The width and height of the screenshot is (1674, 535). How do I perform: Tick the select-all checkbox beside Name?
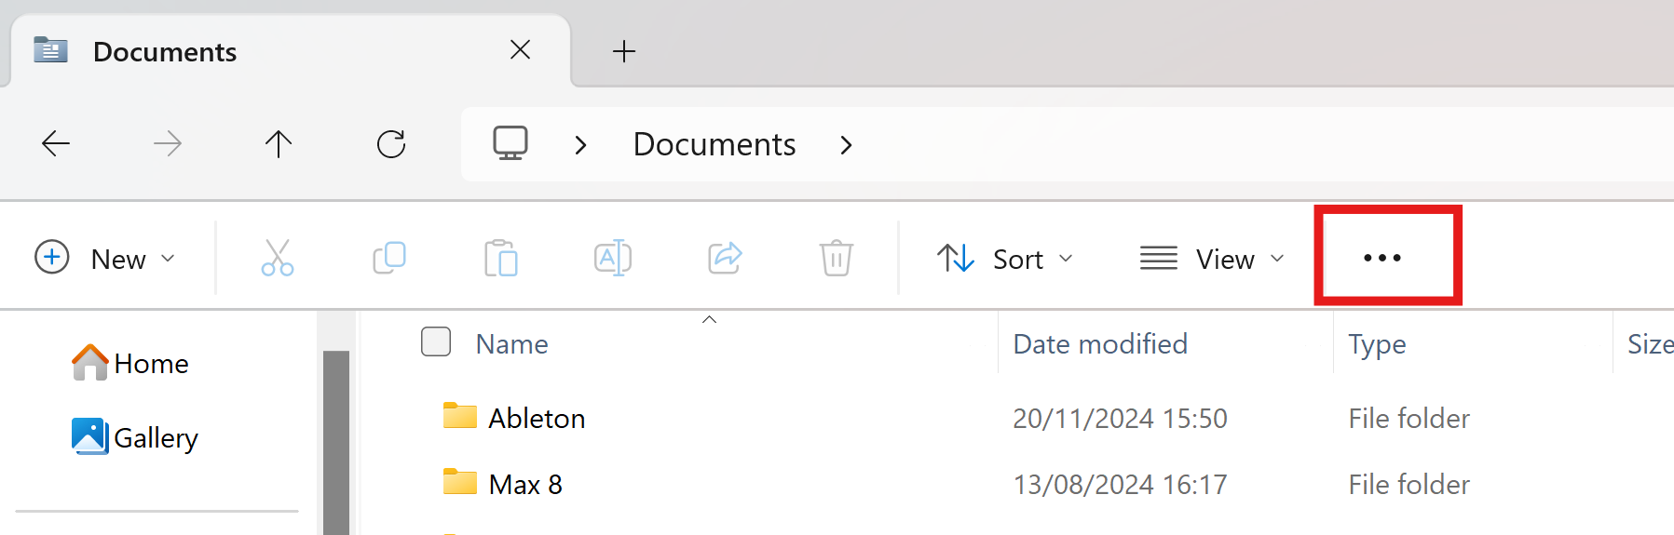[x=436, y=341]
